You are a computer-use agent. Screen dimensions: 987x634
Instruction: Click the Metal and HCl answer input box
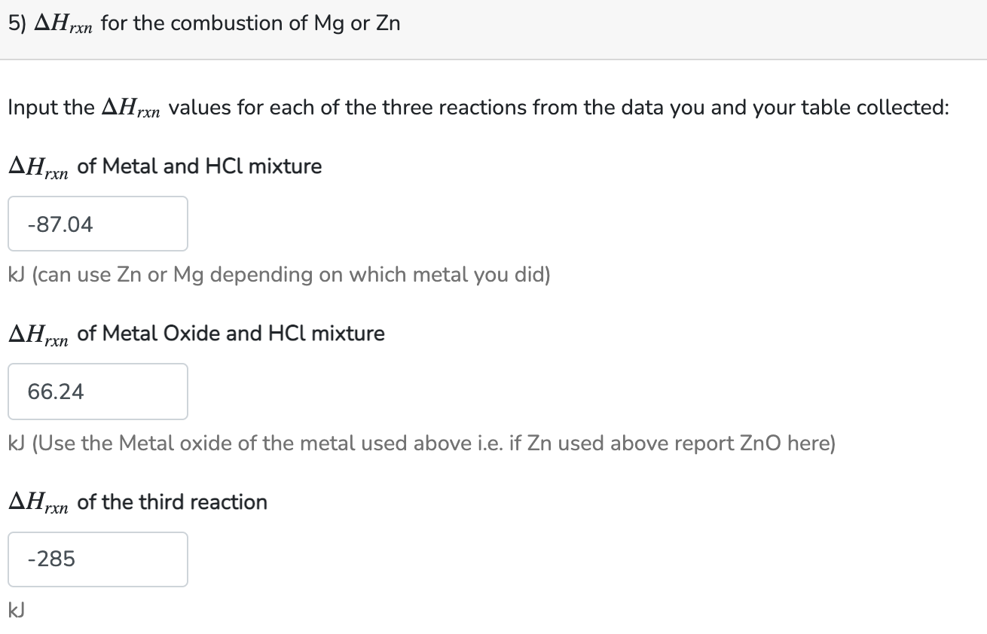[x=97, y=223]
